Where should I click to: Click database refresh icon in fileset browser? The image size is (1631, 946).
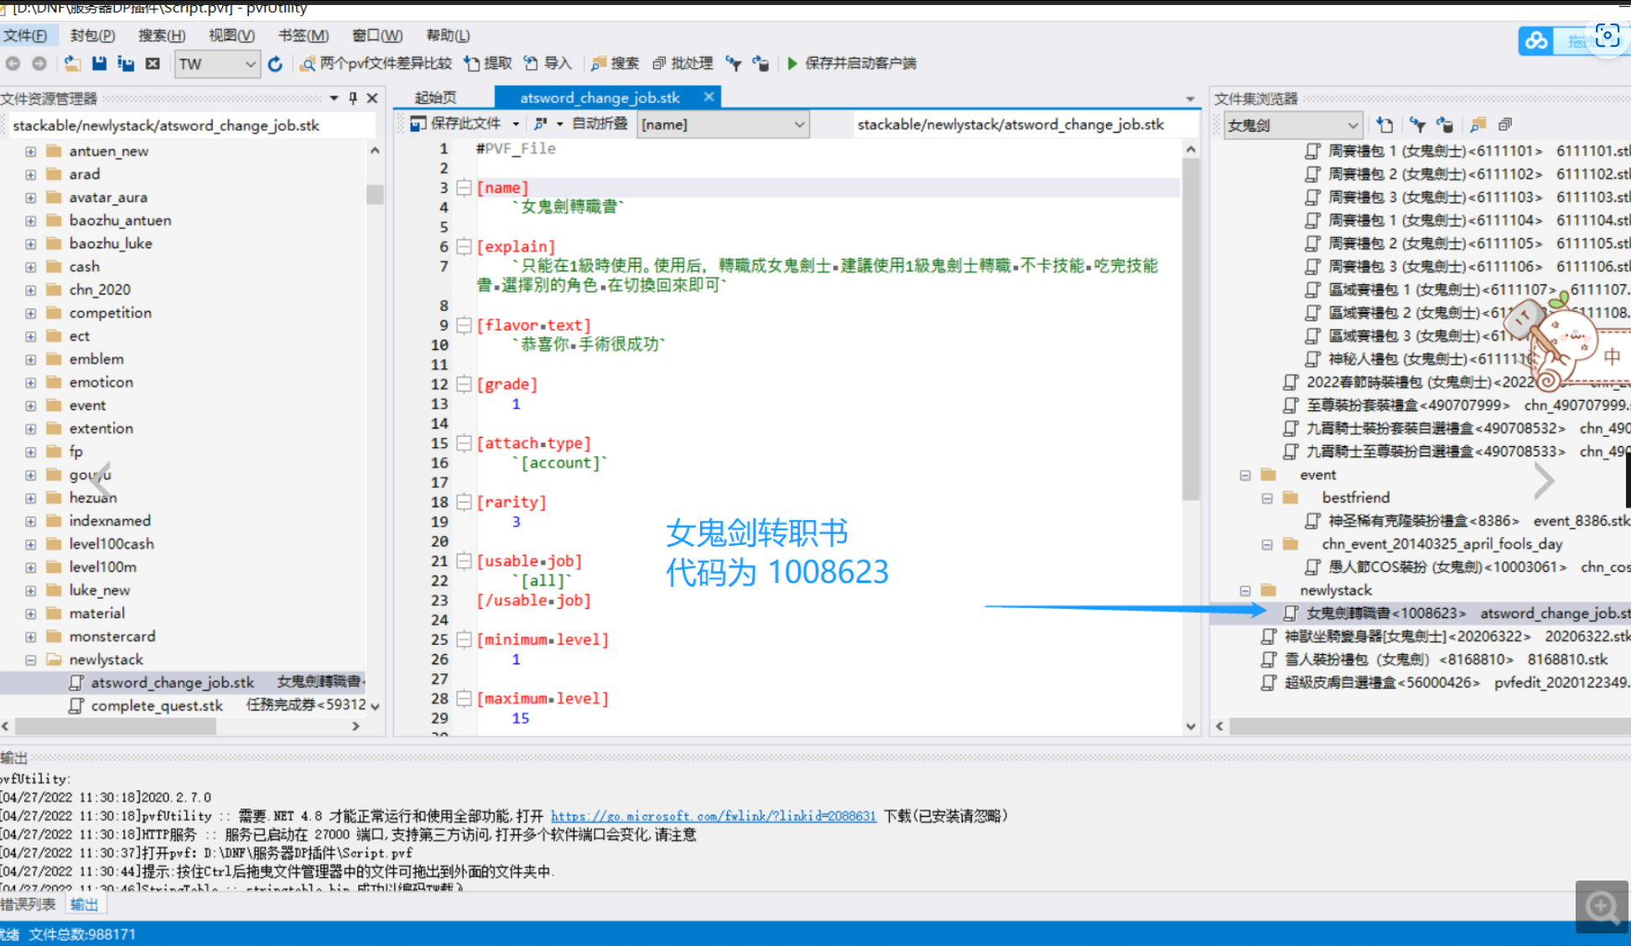1444,125
